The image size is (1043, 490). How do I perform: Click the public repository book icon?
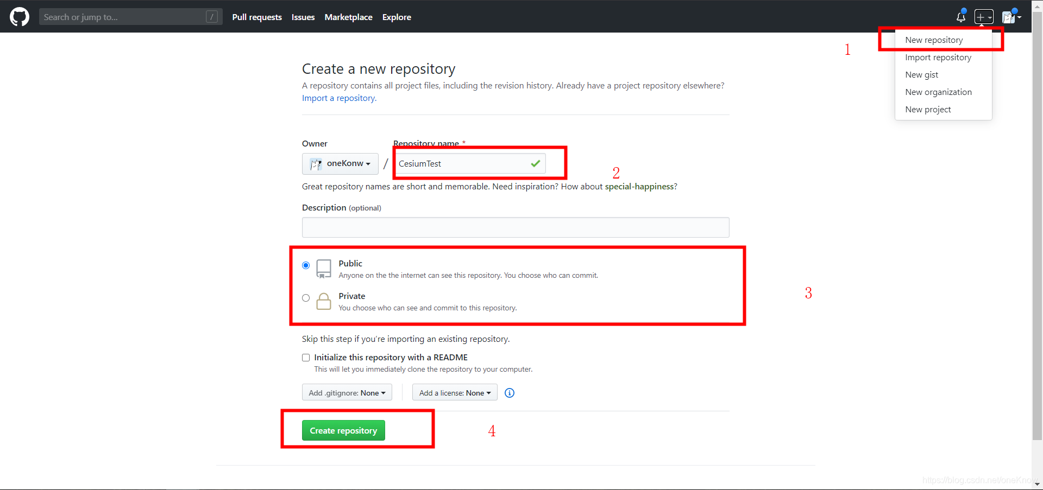(x=324, y=269)
